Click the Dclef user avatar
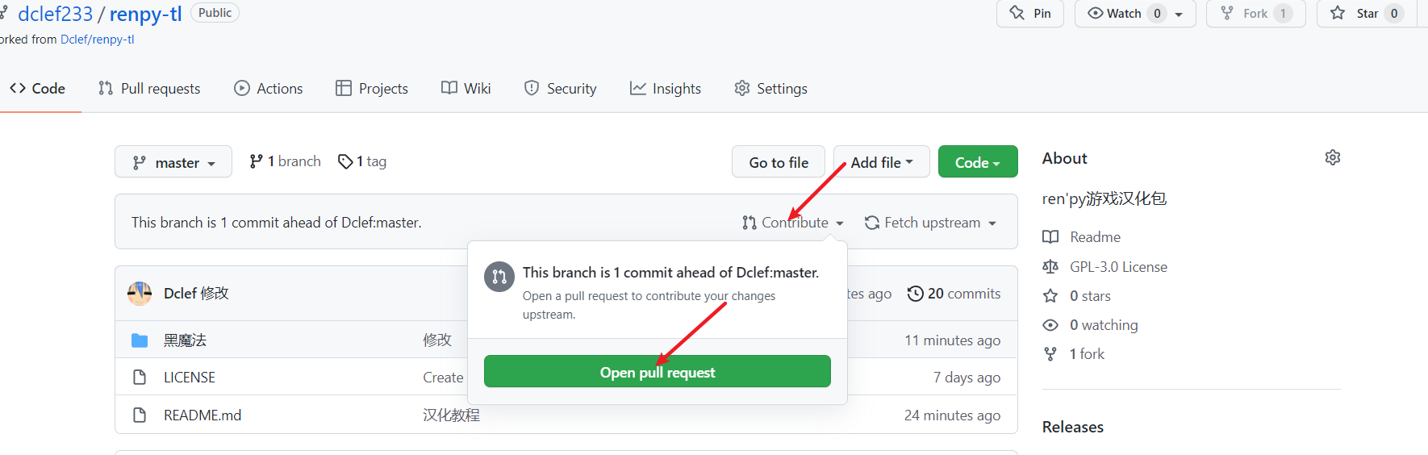Screen dimensions: 1428x455 [140, 294]
